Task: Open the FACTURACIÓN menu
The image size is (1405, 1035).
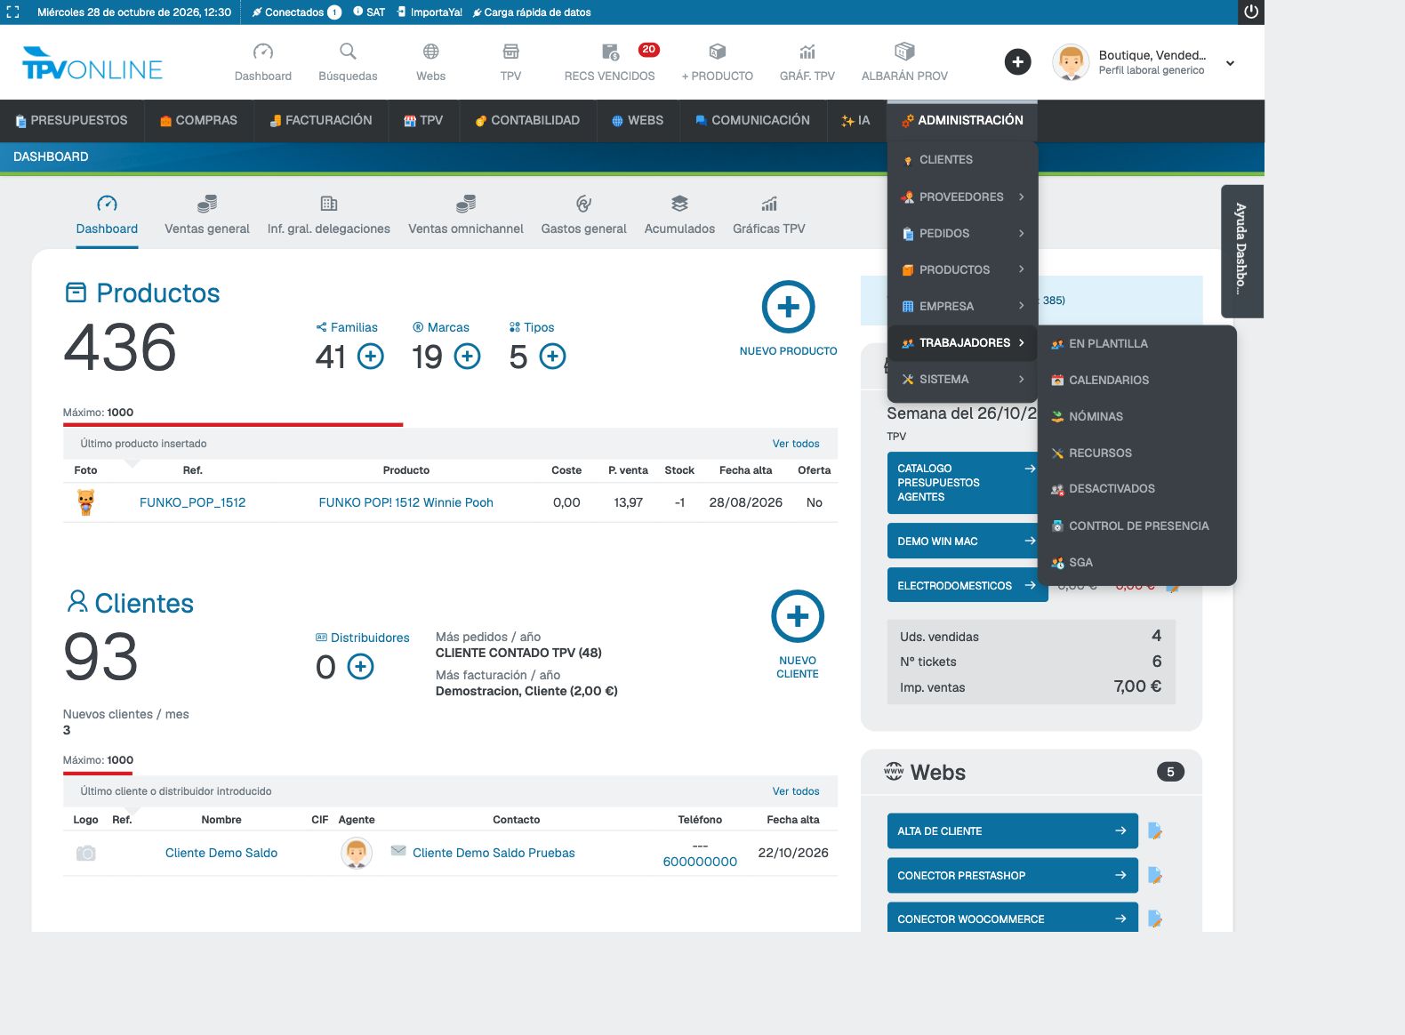Action: click(x=321, y=120)
